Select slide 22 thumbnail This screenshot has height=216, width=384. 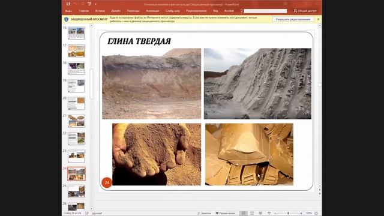coord(76,139)
